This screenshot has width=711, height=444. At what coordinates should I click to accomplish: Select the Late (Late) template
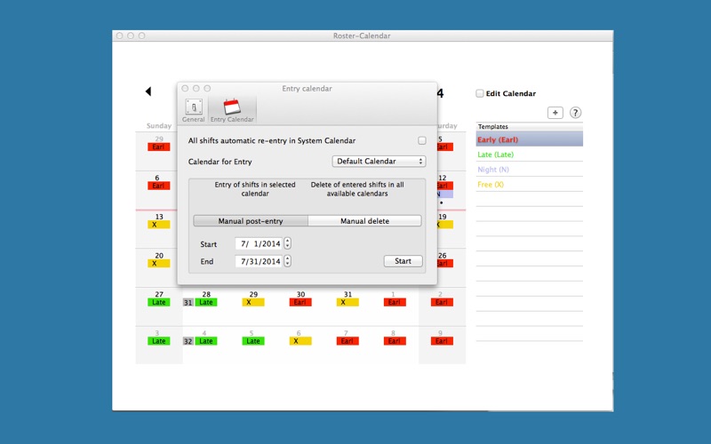(498, 155)
